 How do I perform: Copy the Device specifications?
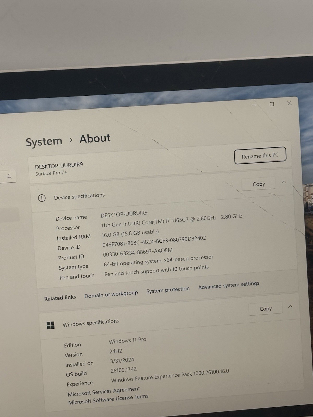pos(259,184)
